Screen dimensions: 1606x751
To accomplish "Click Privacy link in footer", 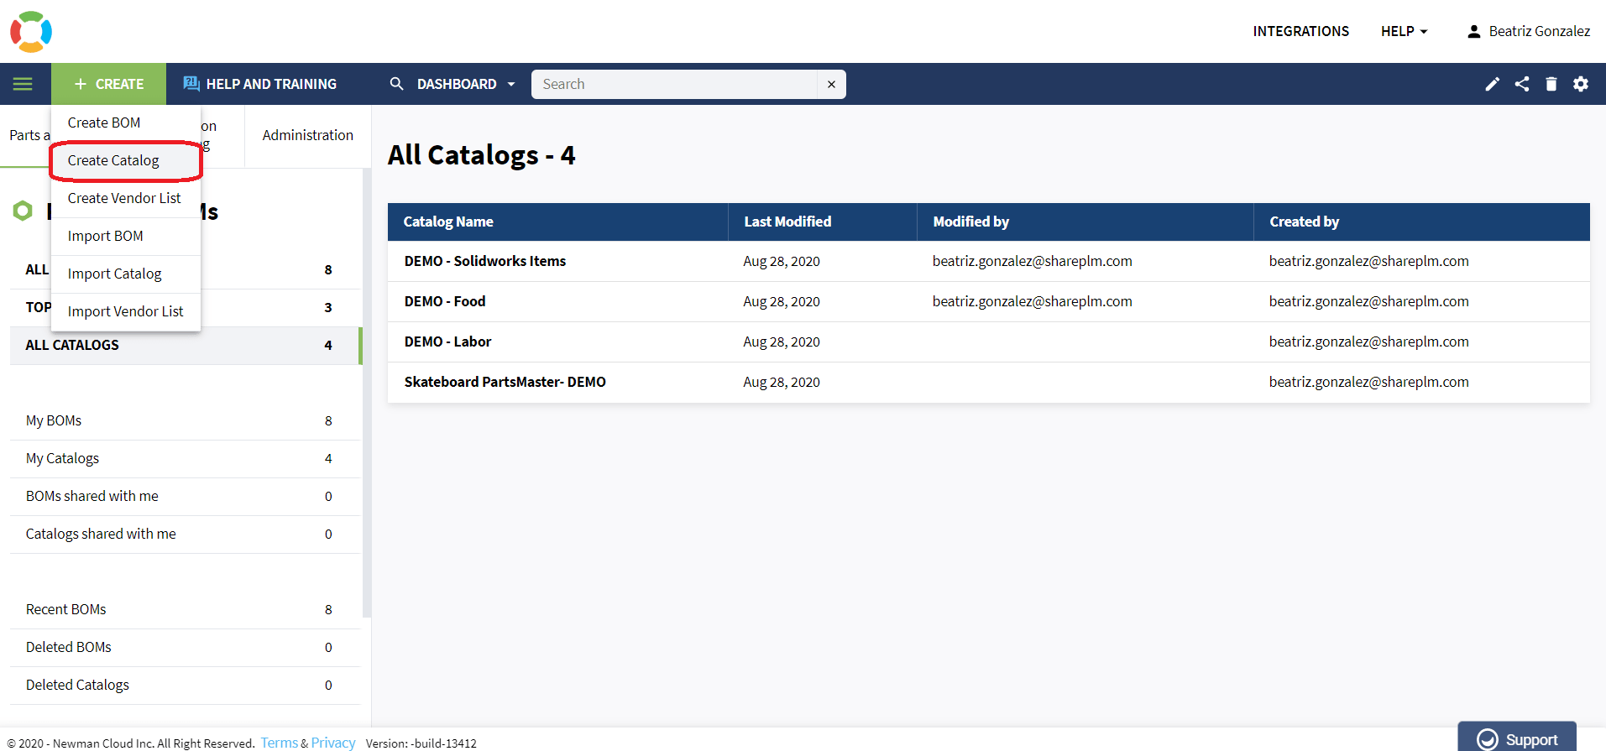I will 333,743.
